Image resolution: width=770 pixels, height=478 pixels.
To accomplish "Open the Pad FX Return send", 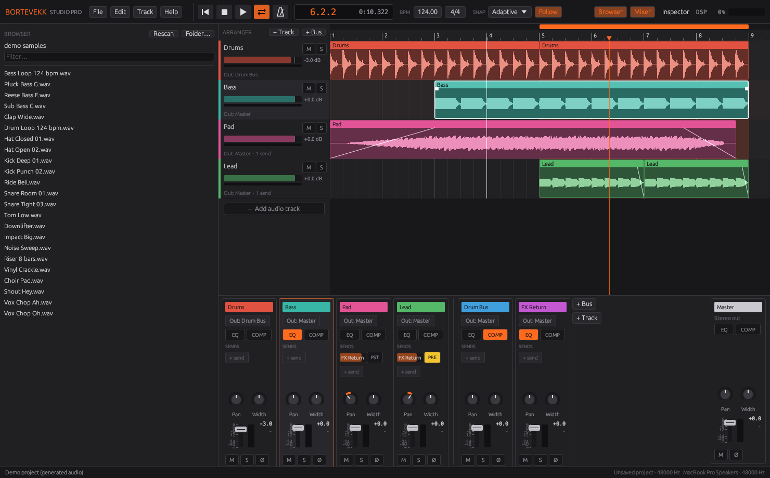I will (352, 357).
